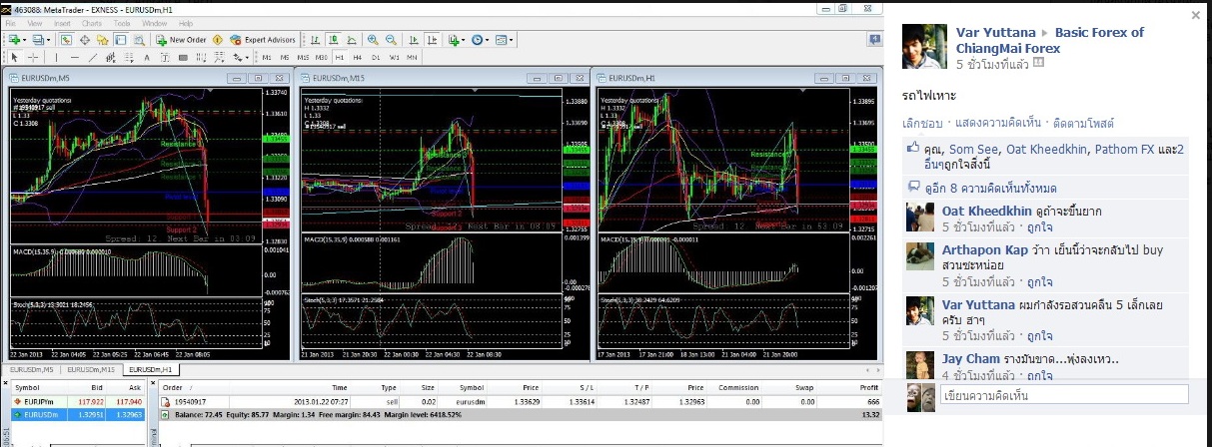Image resolution: width=1212 pixels, height=447 pixels.
Task: Open the New Order dialog
Action: pyautogui.click(x=182, y=40)
